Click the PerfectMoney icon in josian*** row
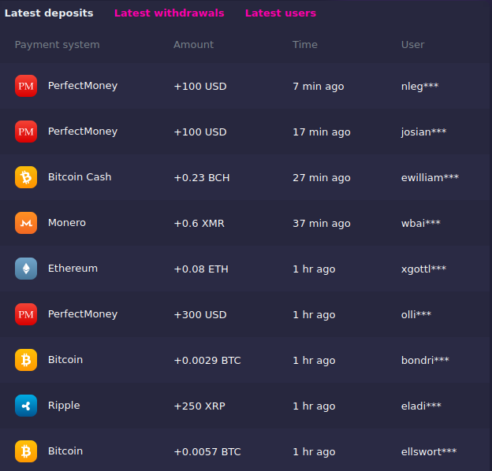 (26, 132)
